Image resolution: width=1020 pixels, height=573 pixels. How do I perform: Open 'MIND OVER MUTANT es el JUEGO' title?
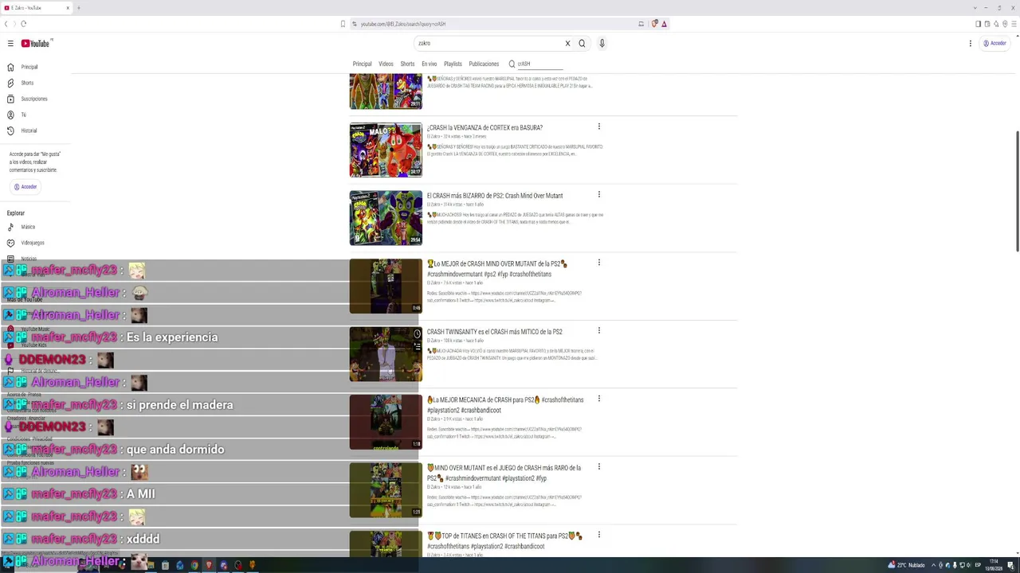pyautogui.click(x=504, y=473)
